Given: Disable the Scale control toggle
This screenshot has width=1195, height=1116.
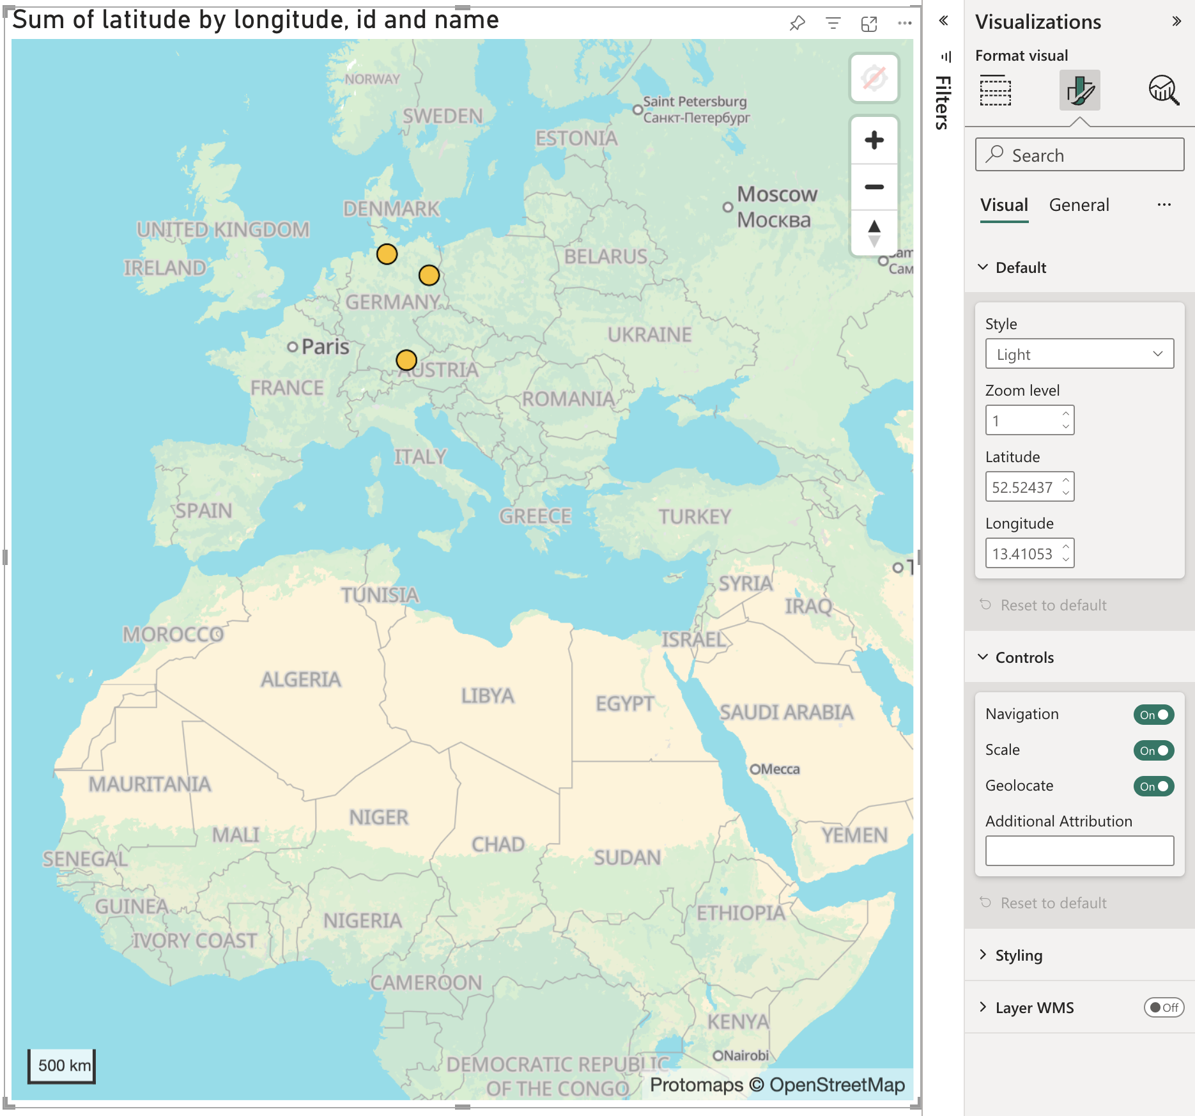Looking at the screenshot, I should [x=1153, y=750].
